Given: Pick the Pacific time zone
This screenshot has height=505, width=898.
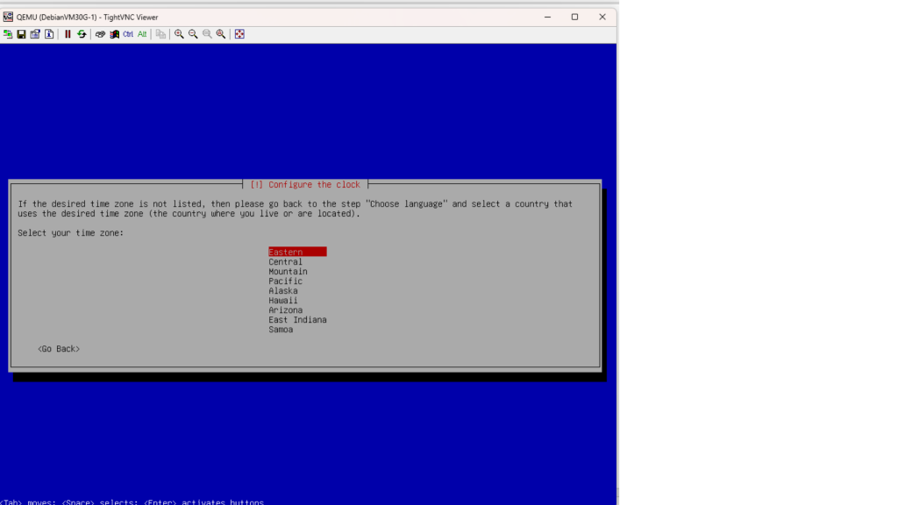Looking at the screenshot, I should [x=286, y=281].
